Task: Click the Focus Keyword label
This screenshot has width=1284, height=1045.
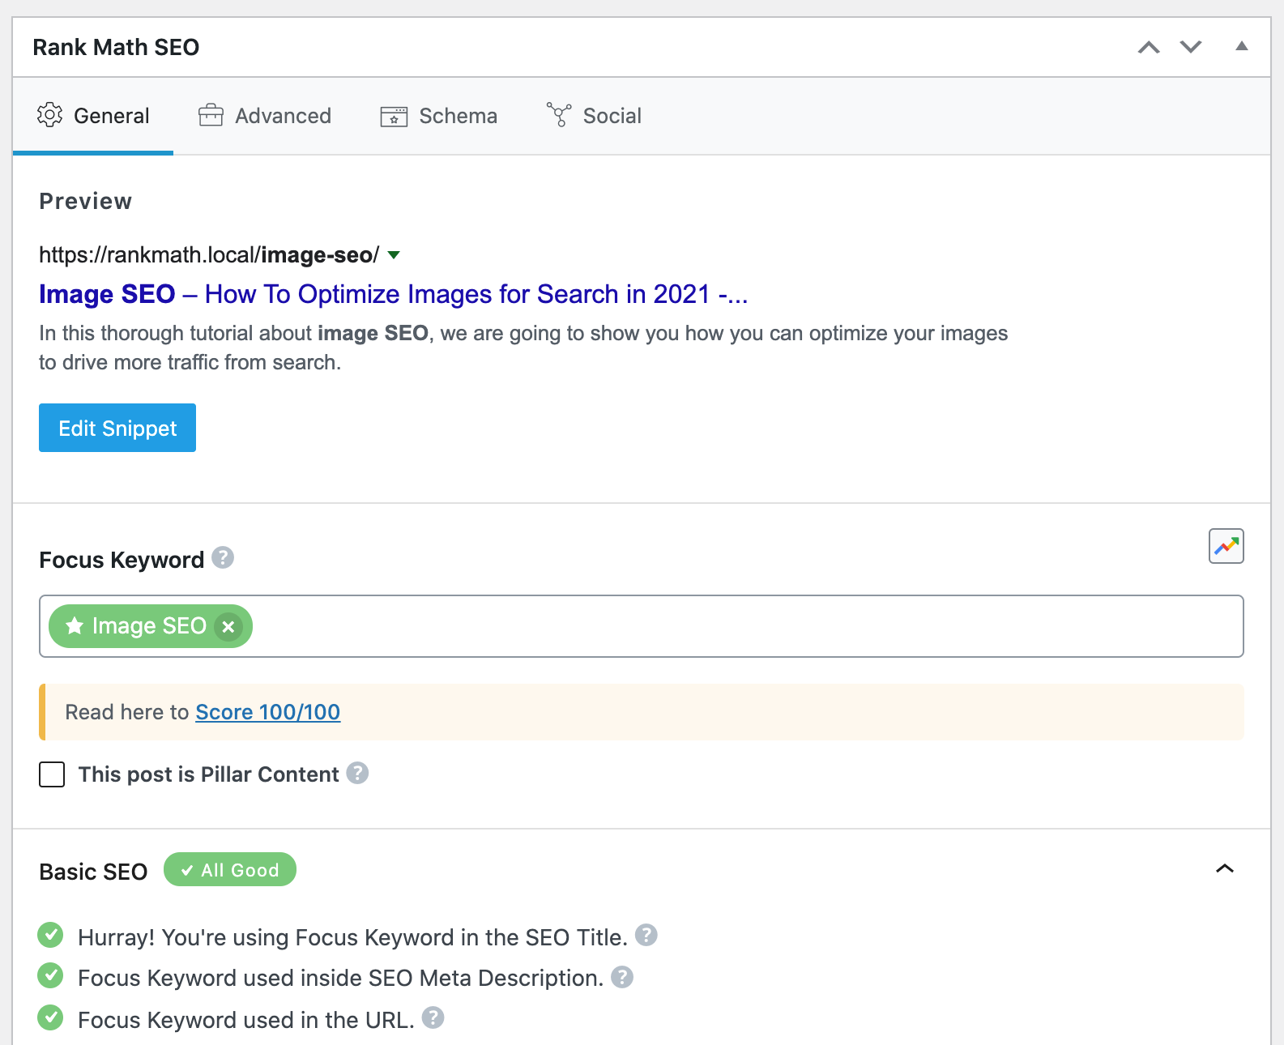Action: click(x=122, y=560)
